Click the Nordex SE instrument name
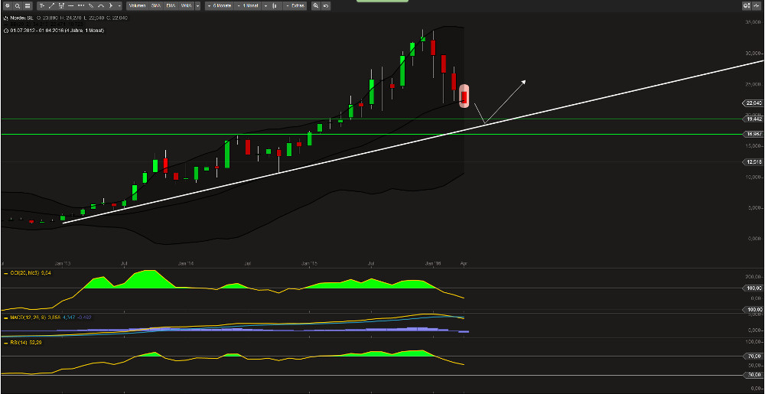Viewport: 765px width, 394px height. [22, 18]
